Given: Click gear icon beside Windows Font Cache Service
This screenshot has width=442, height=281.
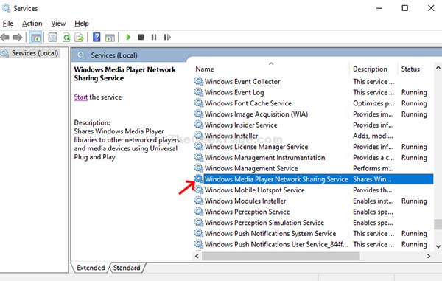Looking at the screenshot, I should (x=199, y=103).
